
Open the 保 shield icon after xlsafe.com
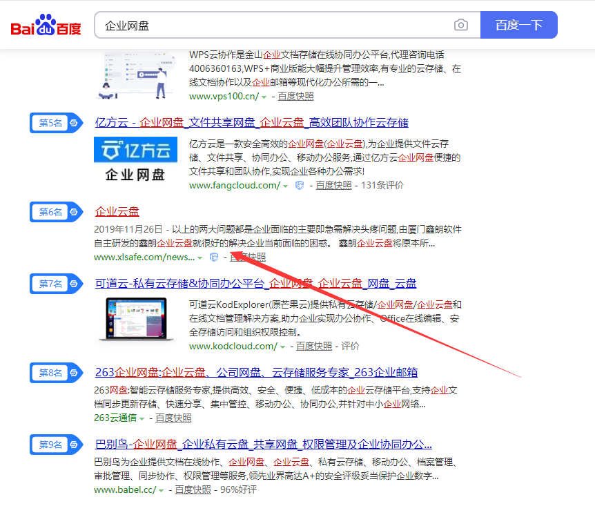point(214,257)
